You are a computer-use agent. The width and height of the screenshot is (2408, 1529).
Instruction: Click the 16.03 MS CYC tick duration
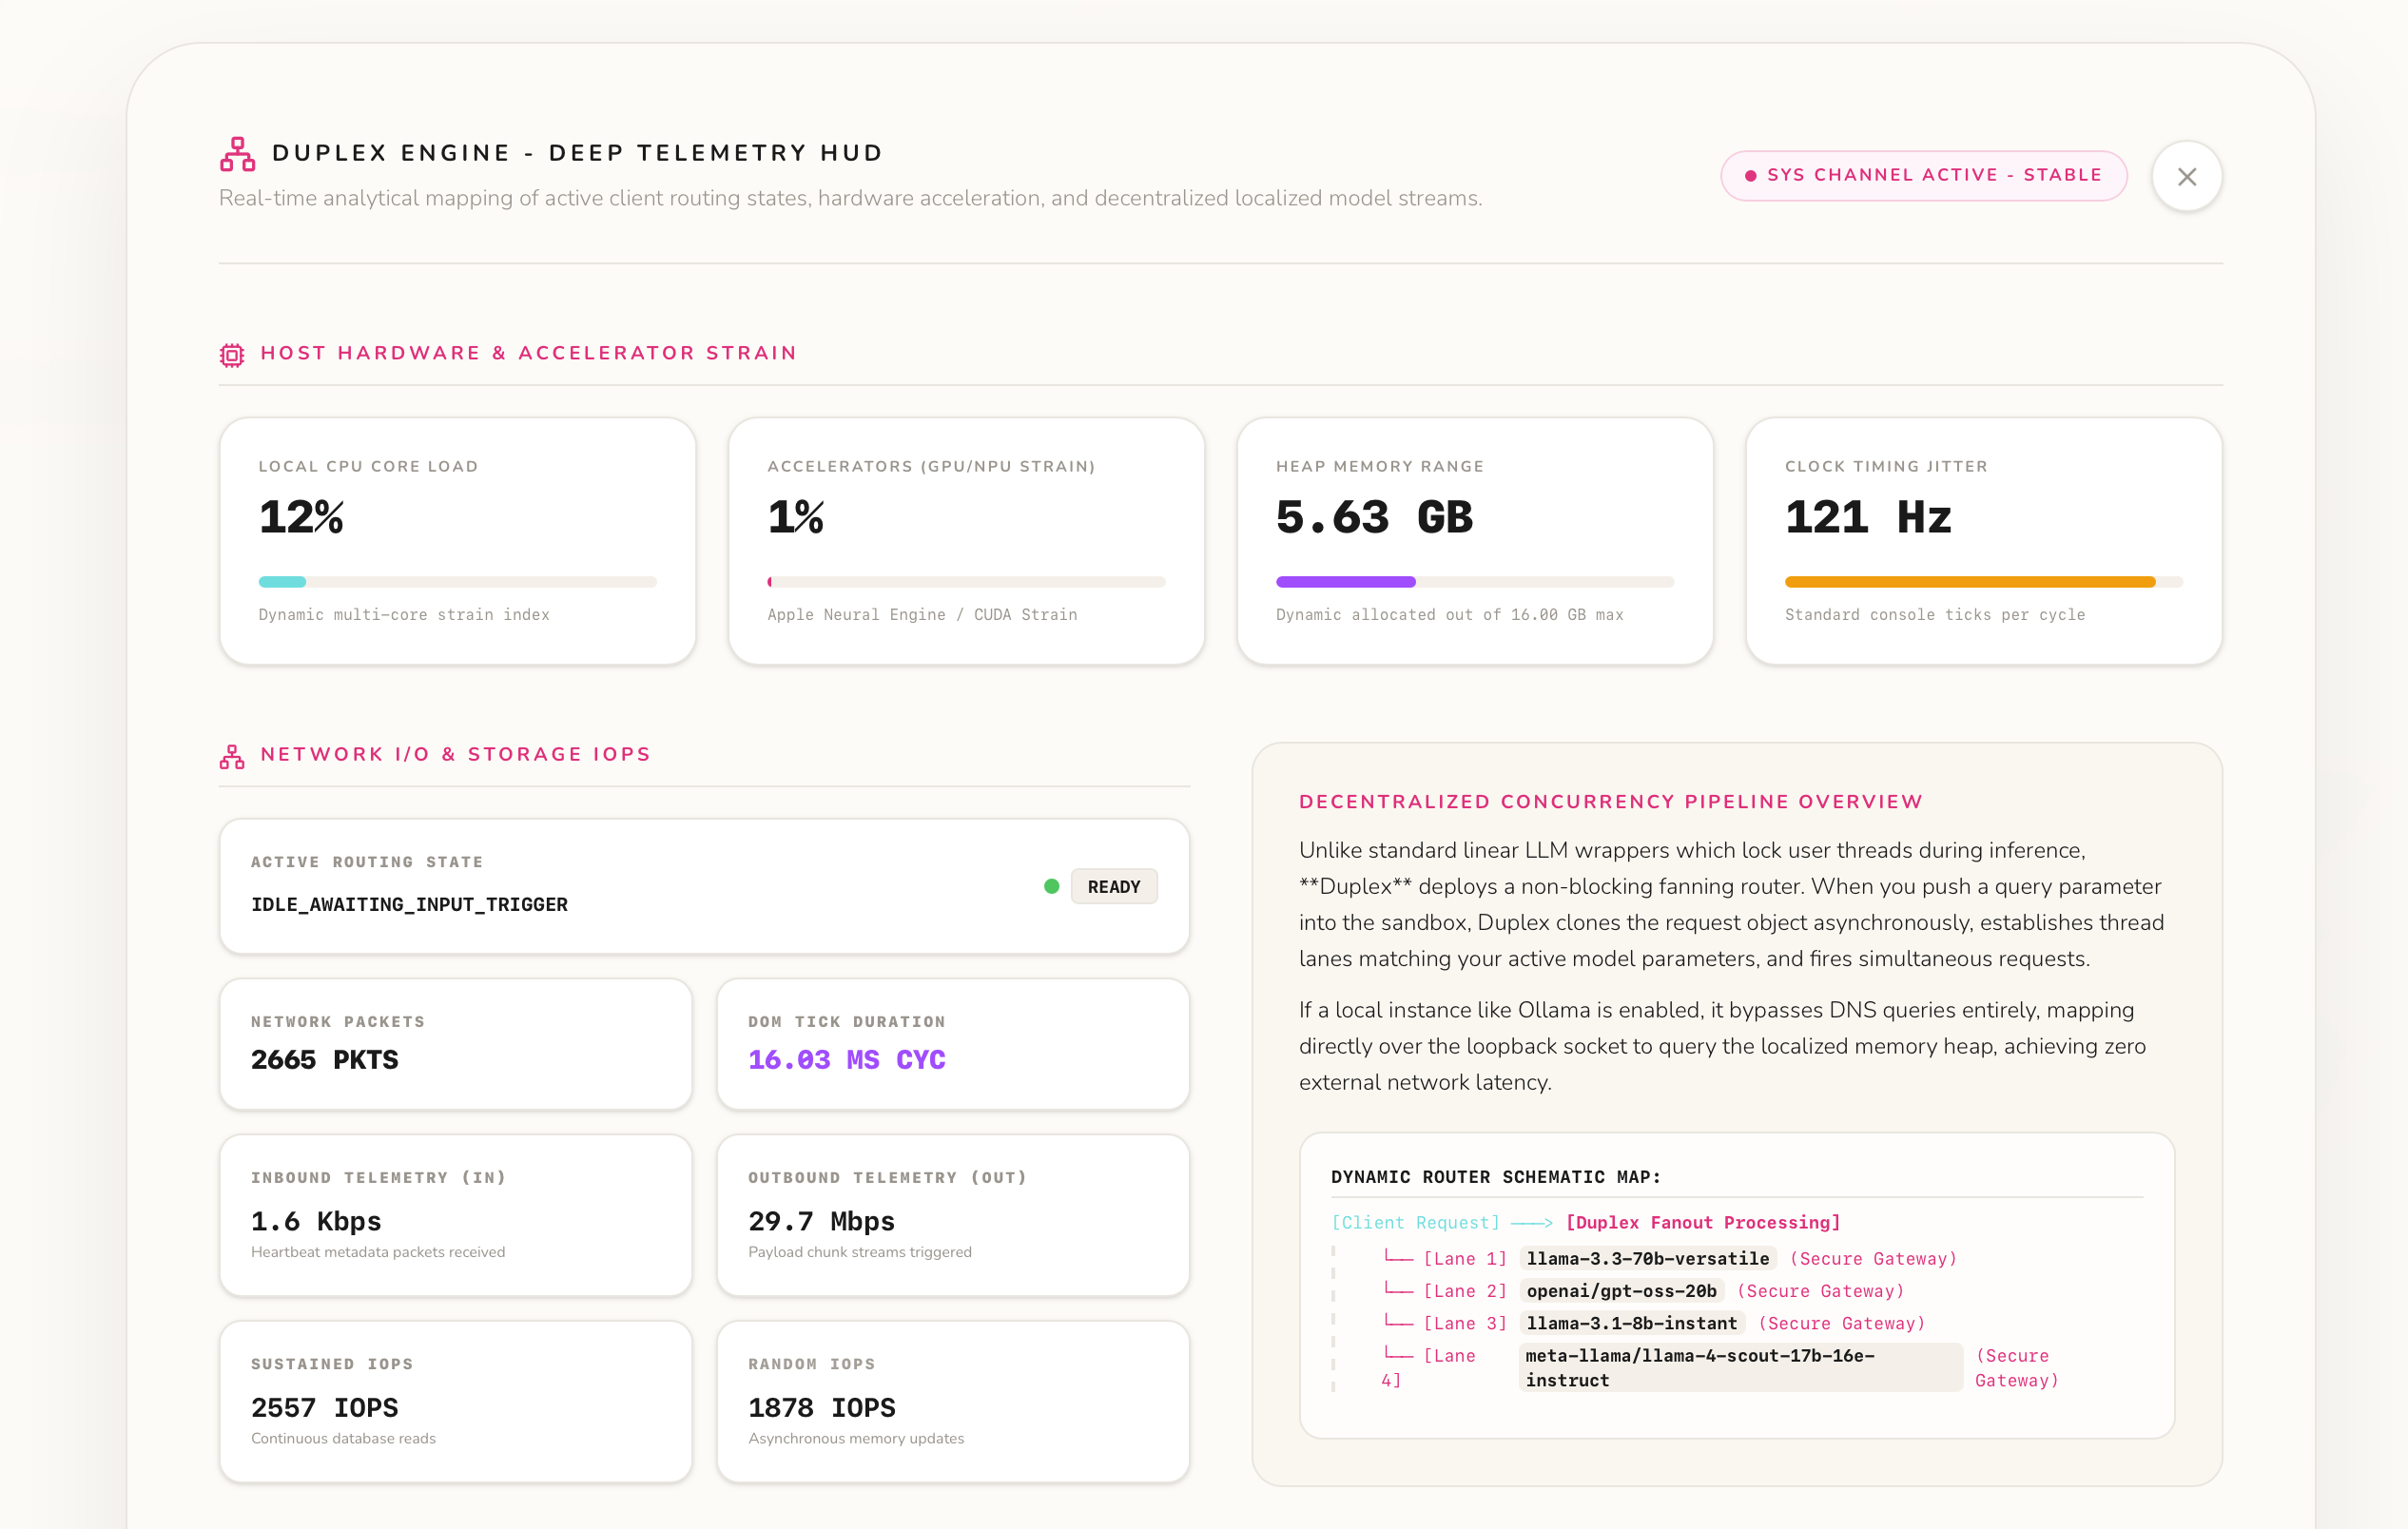point(846,1060)
